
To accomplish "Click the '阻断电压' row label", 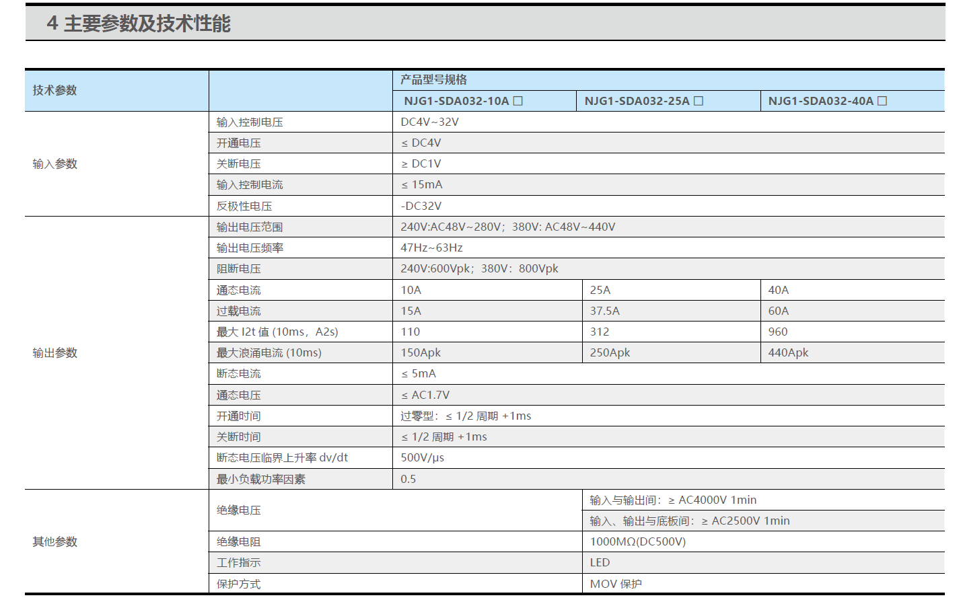I will [x=239, y=268].
